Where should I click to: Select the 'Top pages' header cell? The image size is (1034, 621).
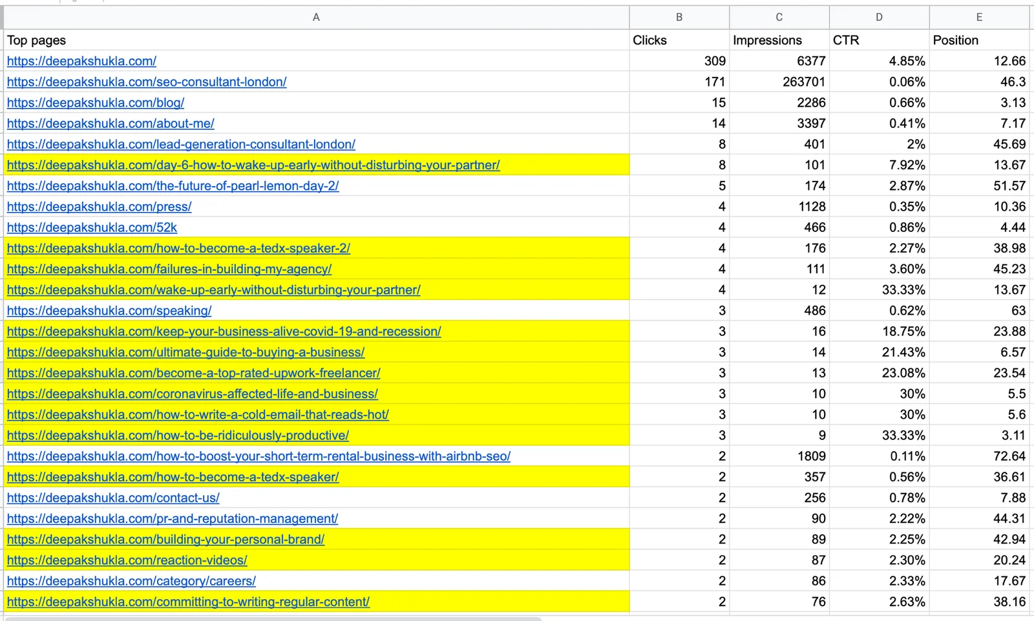pos(316,40)
